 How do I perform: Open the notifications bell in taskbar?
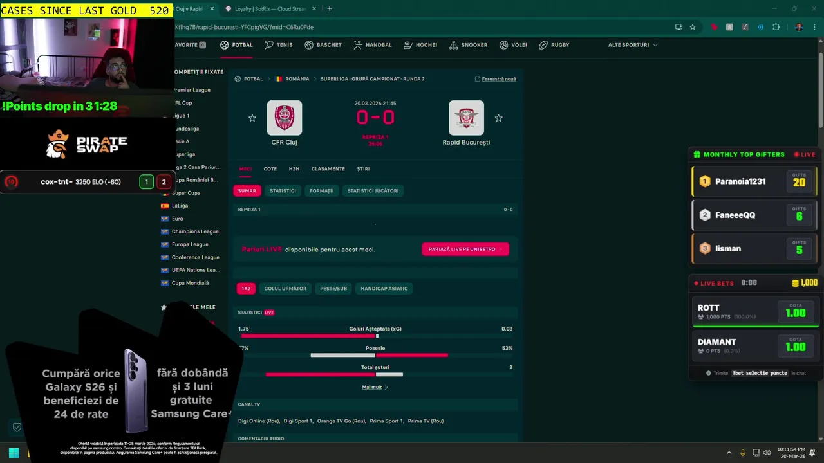click(x=812, y=453)
